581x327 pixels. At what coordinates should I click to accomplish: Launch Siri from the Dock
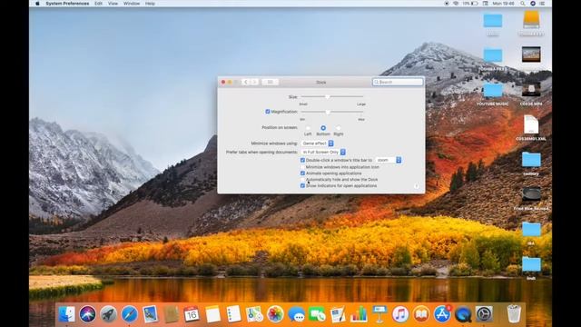point(87,314)
